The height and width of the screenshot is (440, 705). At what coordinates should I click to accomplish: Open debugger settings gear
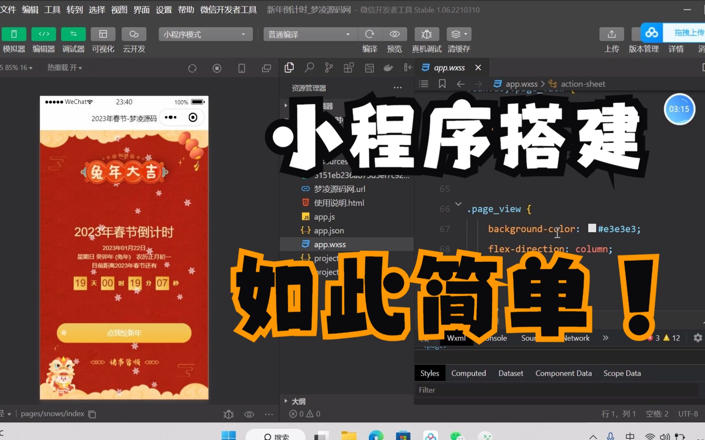point(698,338)
